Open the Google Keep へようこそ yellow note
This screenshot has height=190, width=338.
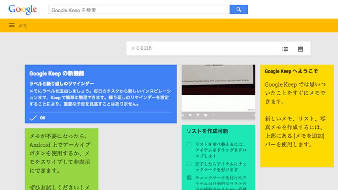[297, 116]
